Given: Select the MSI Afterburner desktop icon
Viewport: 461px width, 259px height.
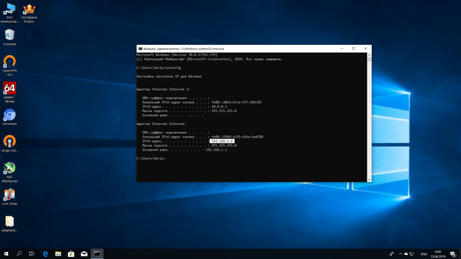Looking at the screenshot, I should (x=10, y=168).
